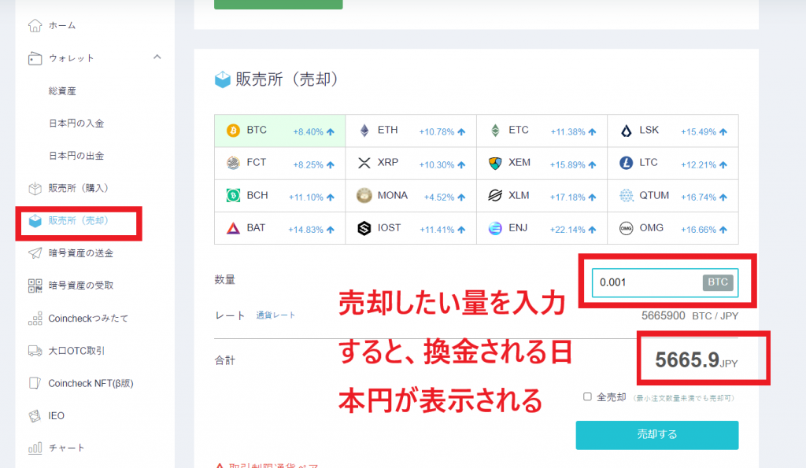
Task: Select the XRP coin icon
Action: [364, 163]
